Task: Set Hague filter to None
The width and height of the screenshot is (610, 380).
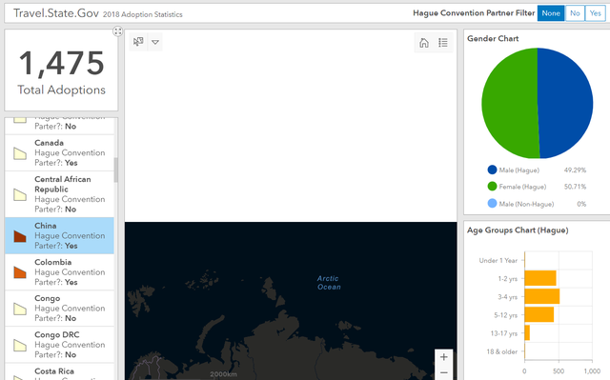Action: click(551, 13)
